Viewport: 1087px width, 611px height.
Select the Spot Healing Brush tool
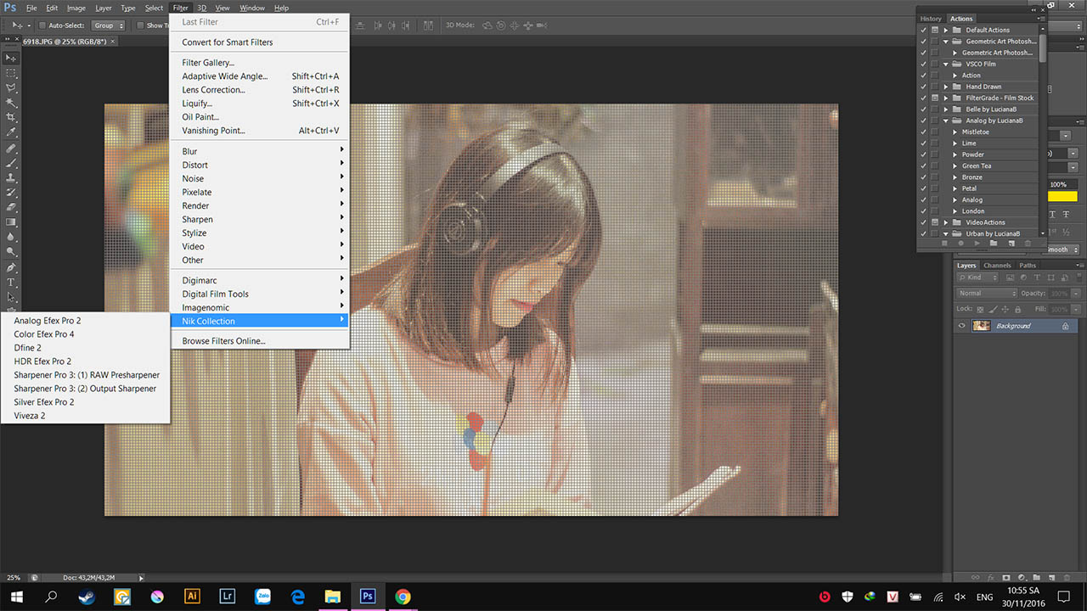(11, 149)
